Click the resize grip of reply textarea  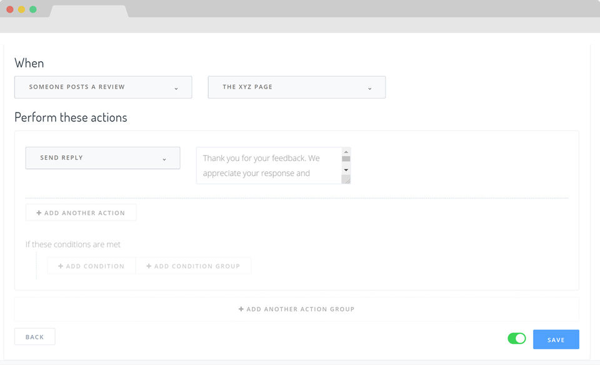click(x=346, y=180)
